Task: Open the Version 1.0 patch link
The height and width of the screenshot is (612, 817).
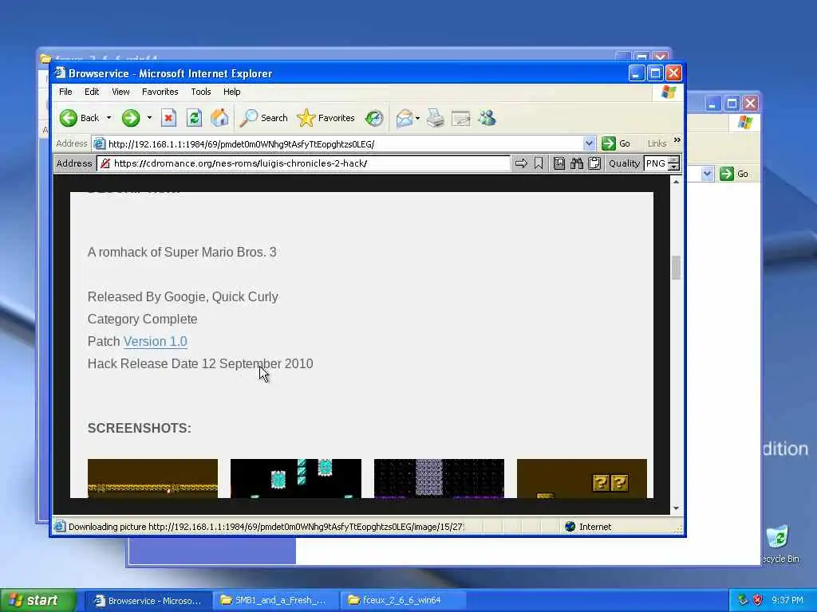Action: 156,341
